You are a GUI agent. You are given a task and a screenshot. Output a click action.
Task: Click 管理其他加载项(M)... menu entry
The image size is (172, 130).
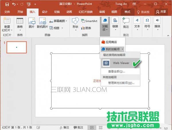(x=121, y=83)
